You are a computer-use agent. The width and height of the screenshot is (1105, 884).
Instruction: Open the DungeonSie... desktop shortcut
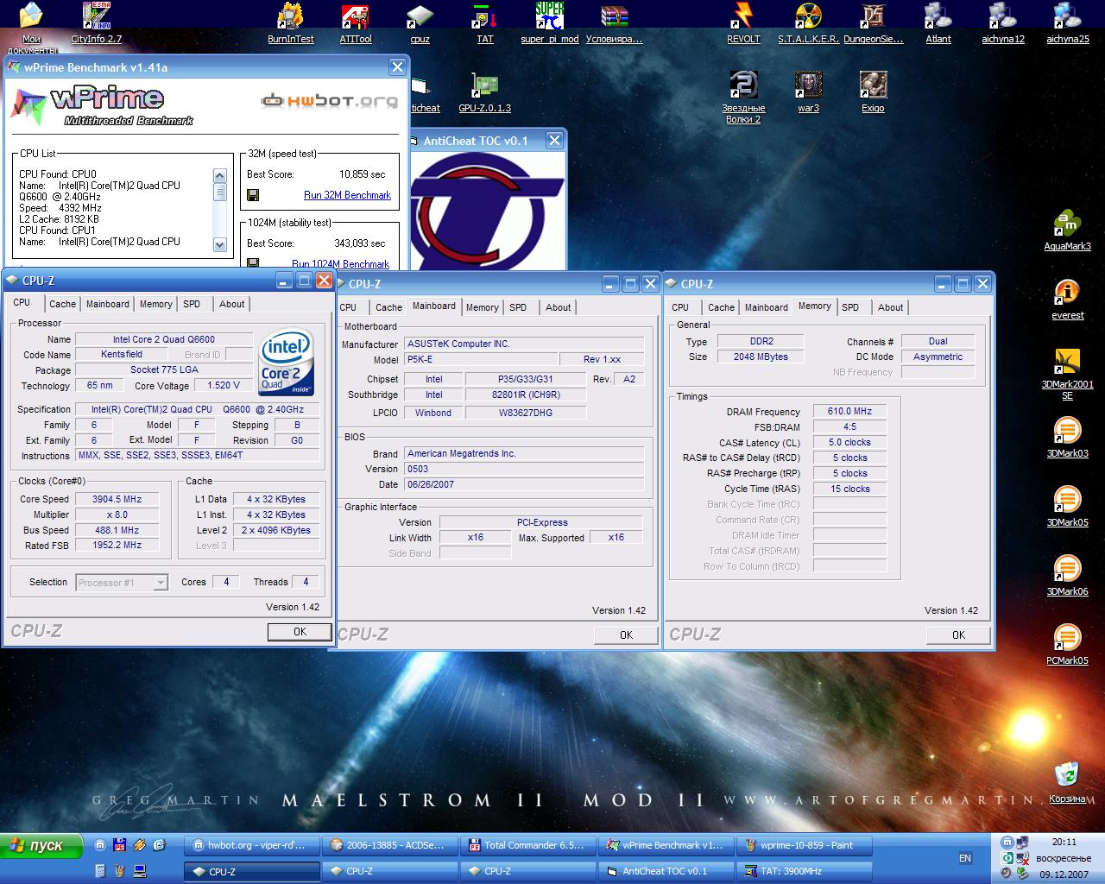tap(873, 22)
